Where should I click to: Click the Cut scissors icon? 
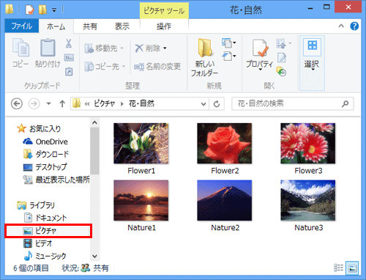coord(69,43)
